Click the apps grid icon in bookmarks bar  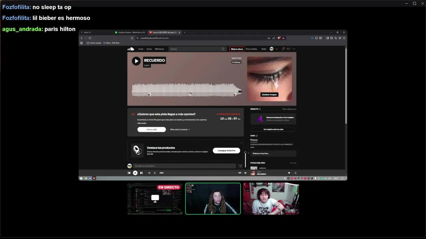tap(82, 43)
